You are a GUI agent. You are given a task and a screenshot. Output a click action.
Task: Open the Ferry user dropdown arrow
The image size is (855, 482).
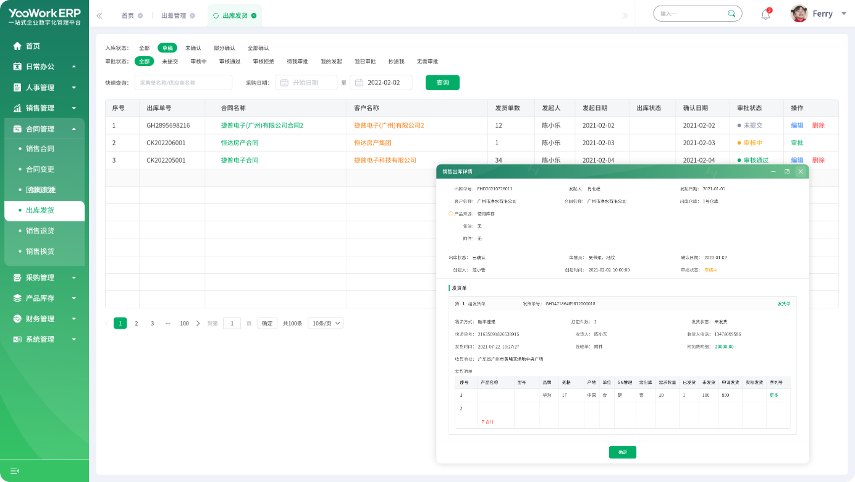844,14
